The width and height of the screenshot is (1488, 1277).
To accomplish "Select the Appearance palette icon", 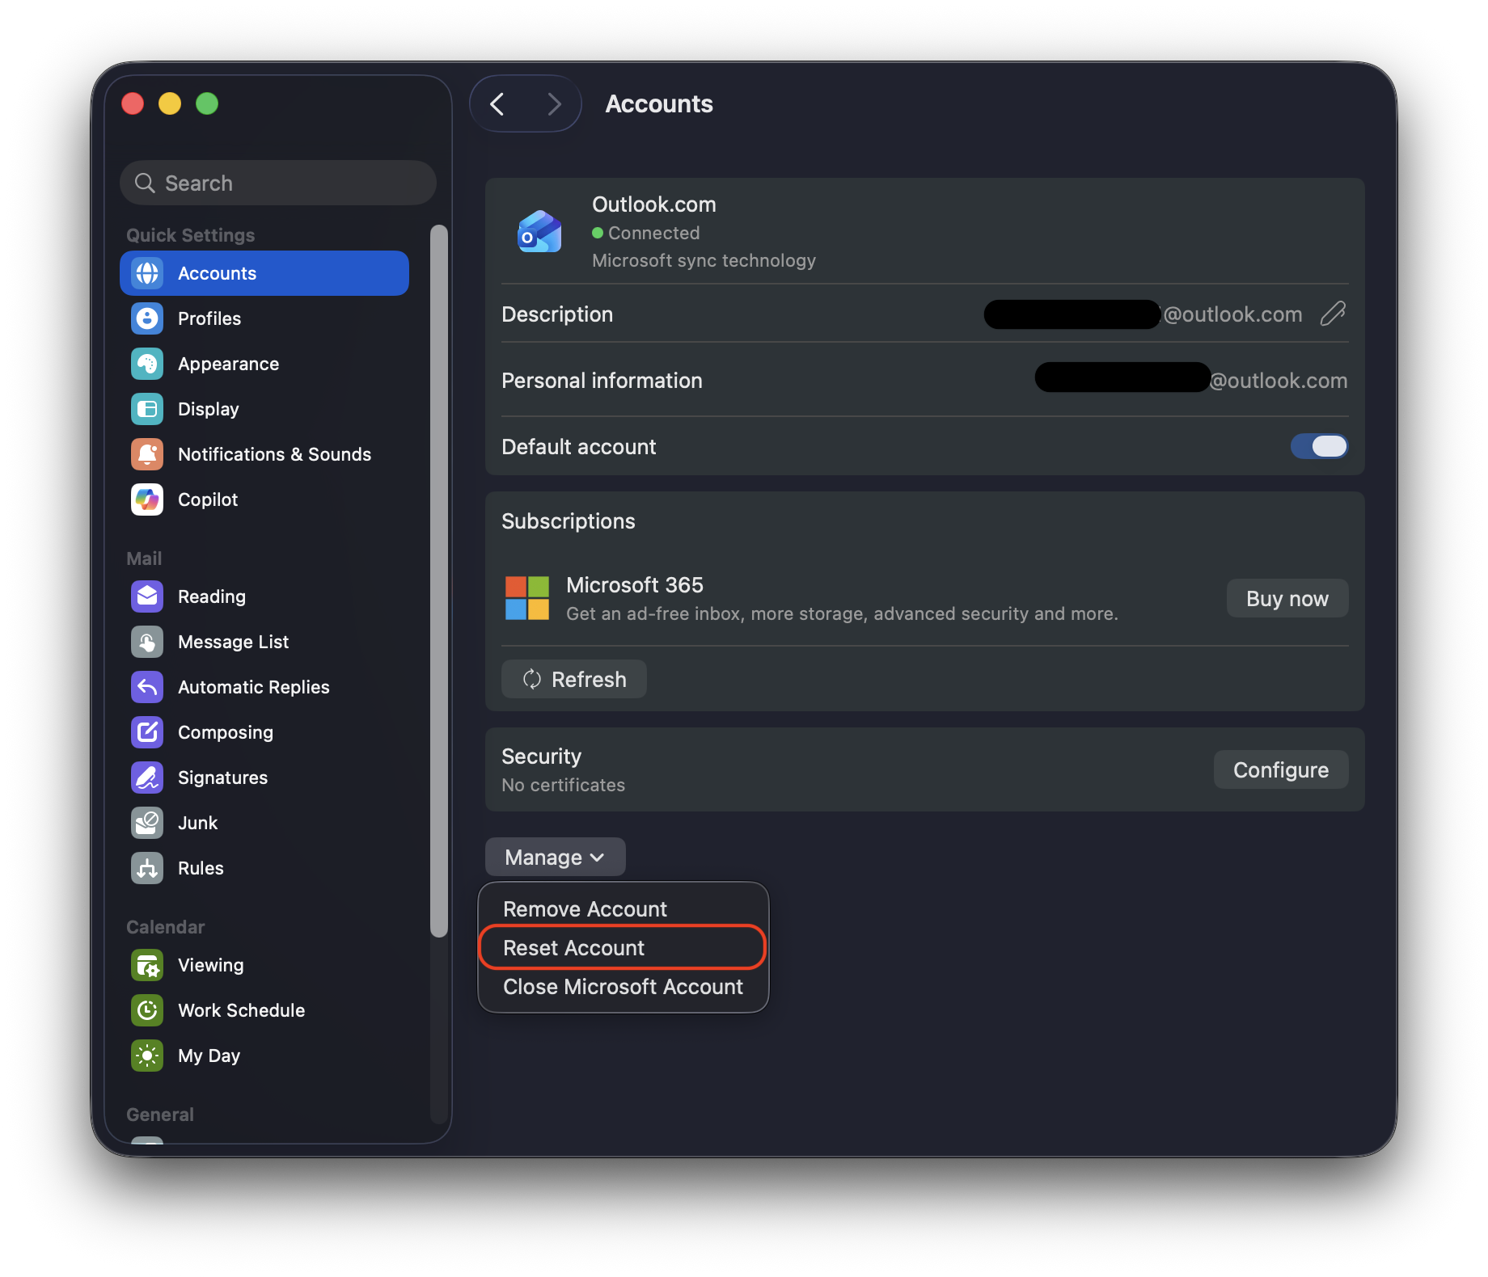I will click(x=147, y=364).
